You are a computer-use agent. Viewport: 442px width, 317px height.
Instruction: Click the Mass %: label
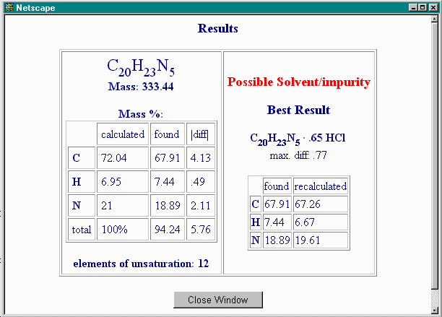coord(141,114)
